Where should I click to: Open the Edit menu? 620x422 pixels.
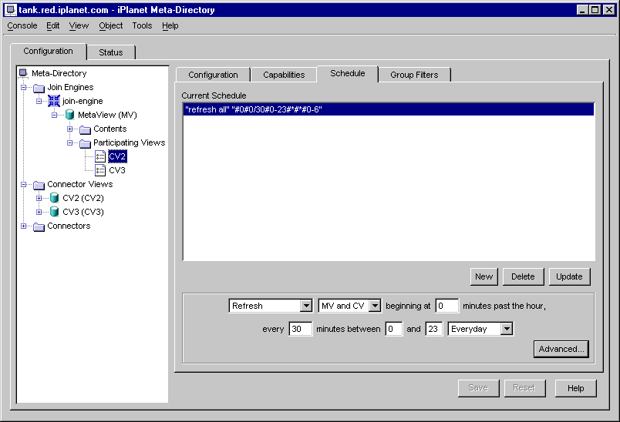point(52,25)
